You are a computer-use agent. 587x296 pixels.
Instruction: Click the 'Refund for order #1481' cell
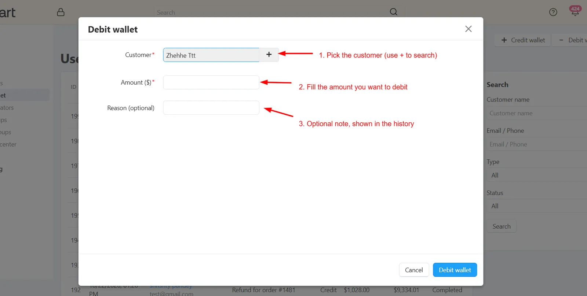coord(263,290)
